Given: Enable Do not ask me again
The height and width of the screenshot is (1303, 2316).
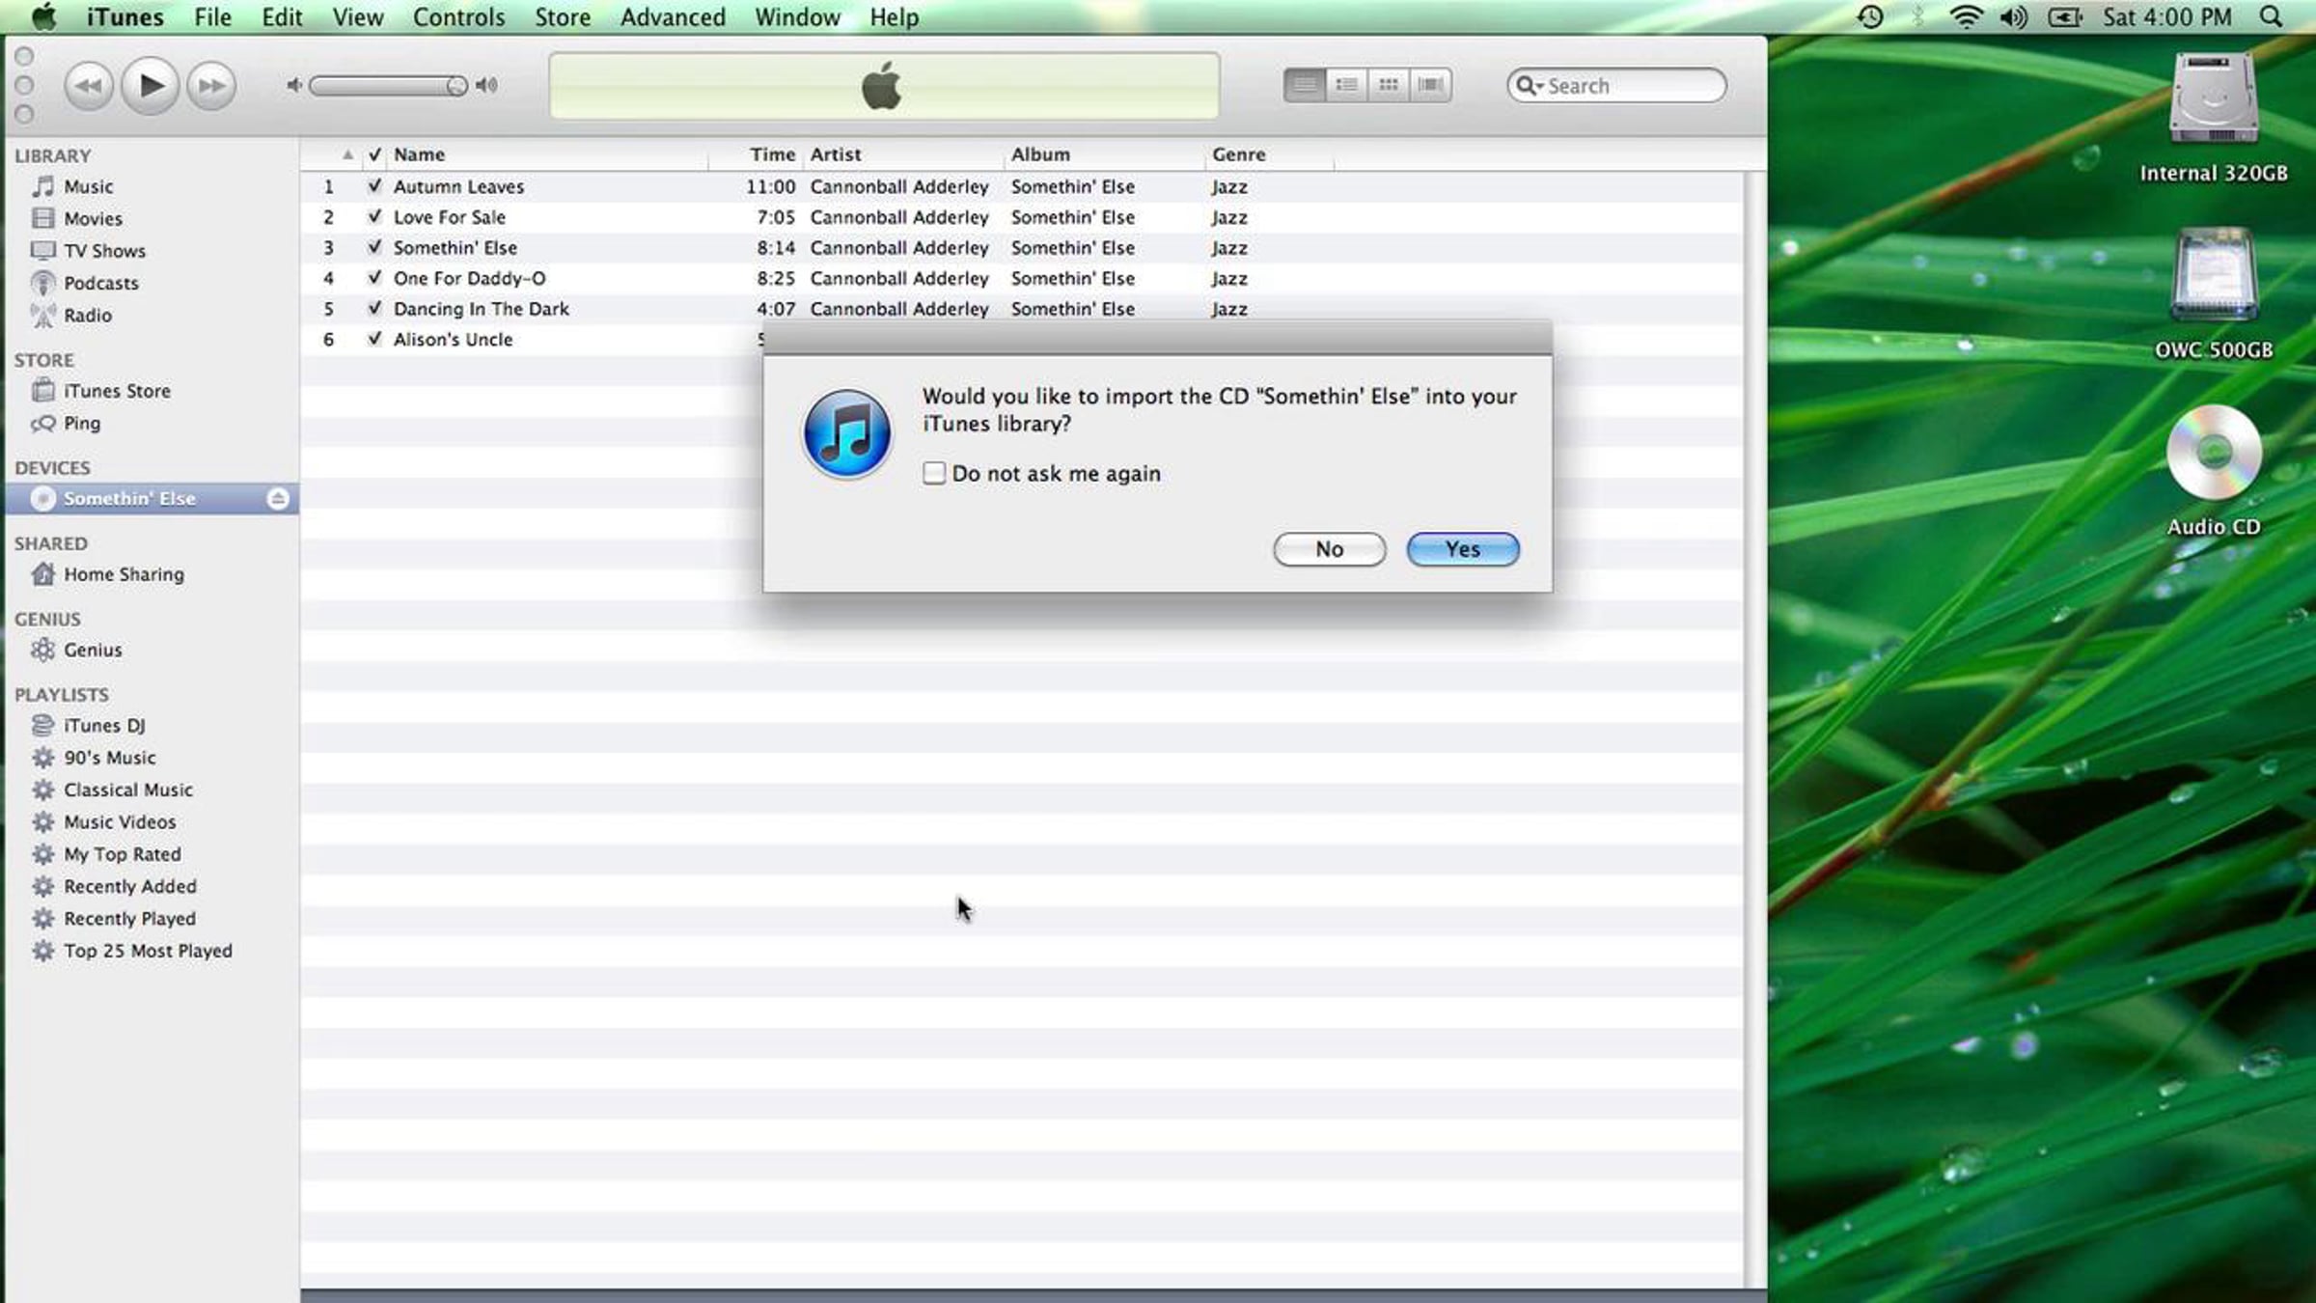Looking at the screenshot, I should (933, 473).
